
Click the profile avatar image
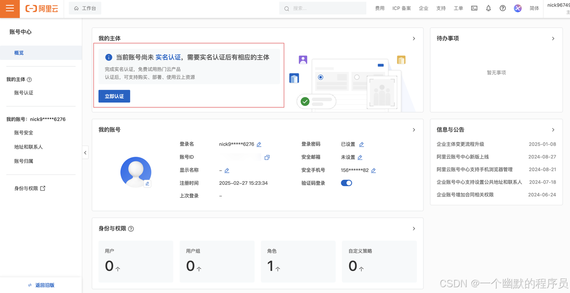coord(136,172)
